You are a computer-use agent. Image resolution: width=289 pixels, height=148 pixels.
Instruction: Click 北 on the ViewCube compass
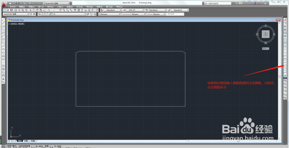pos(266,26)
